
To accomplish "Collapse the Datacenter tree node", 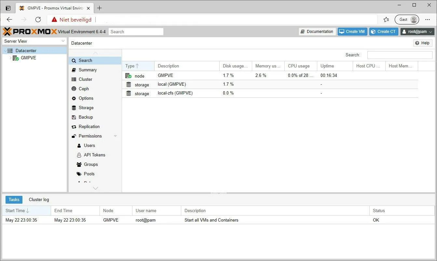I will coord(5,51).
